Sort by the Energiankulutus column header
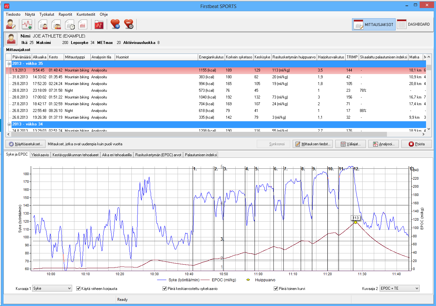 tap(211, 57)
